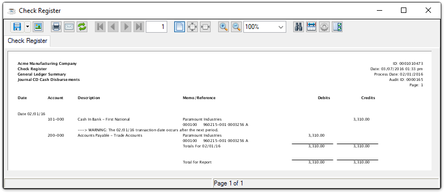Image resolution: width=446 pixels, height=194 pixels.
Task: Open the save format dropdown arrow
Action: (27, 27)
